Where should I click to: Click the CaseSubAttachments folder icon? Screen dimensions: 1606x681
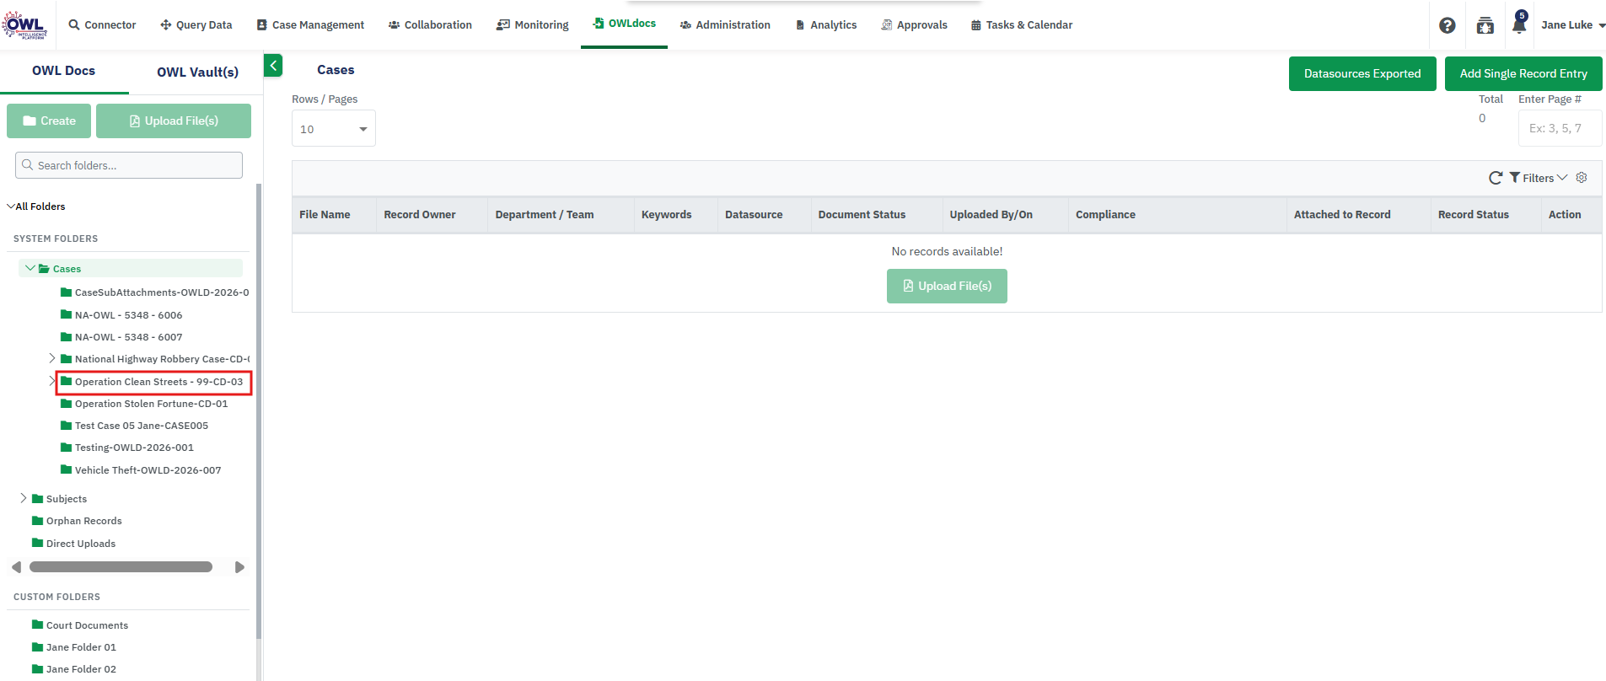click(66, 292)
